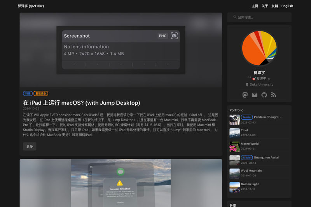
Task: Click the Wuyi Mountain title link
Action: pos(251,170)
